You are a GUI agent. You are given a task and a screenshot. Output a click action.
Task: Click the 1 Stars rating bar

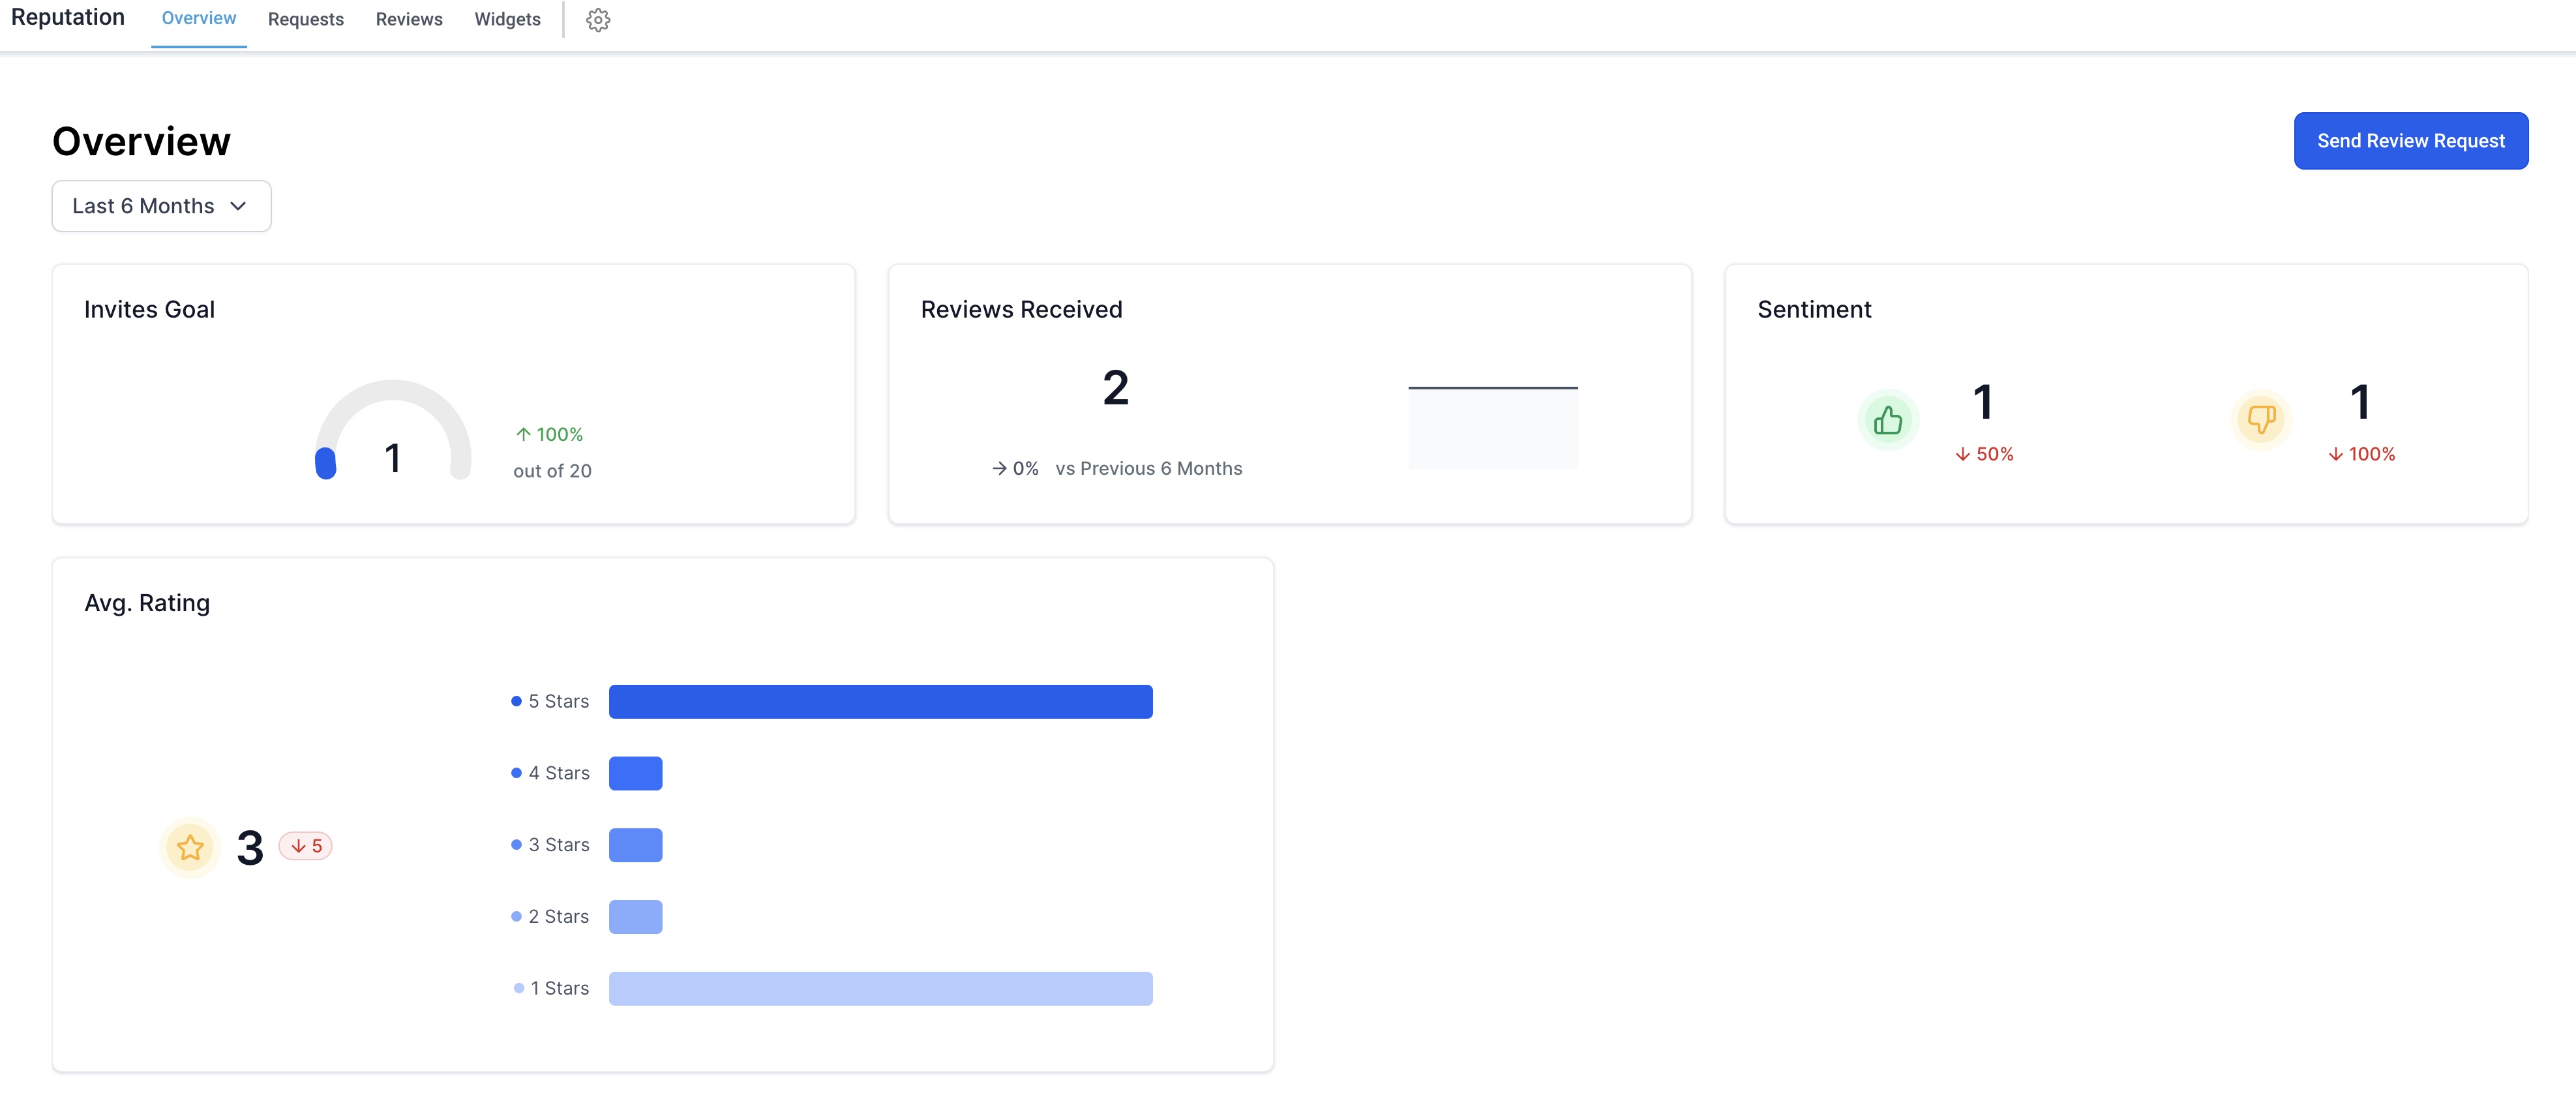coord(880,988)
